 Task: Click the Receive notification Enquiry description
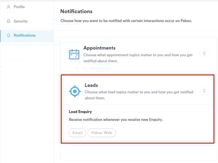pos(116,120)
